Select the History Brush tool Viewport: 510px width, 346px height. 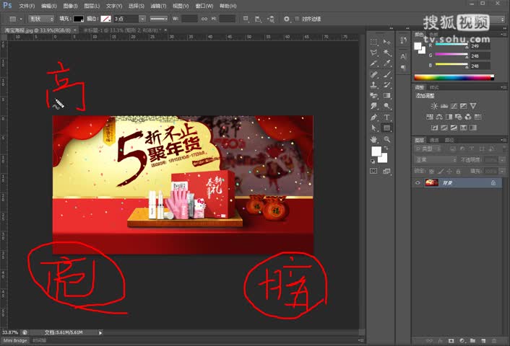pos(386,85)
